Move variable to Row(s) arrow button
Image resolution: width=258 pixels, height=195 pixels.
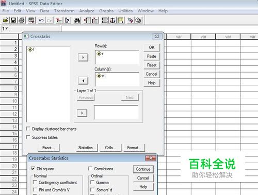click(x=83, y=58)
